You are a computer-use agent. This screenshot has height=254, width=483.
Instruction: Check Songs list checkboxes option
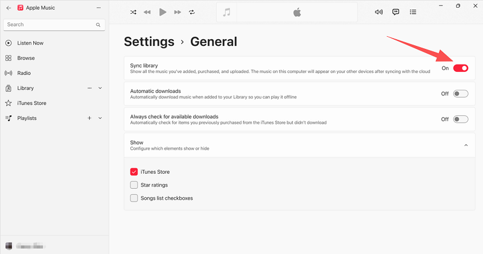coord(134,198)
